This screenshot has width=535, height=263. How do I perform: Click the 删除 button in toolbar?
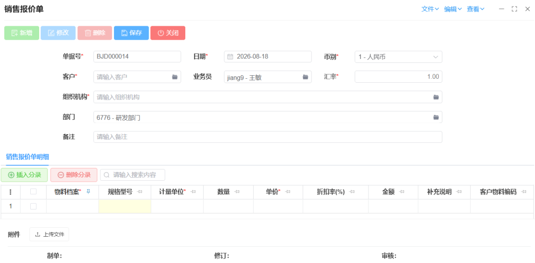click(95, 33)
